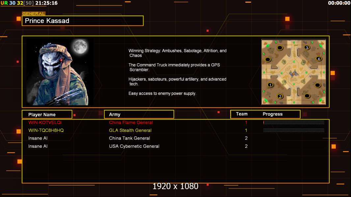
Task: Click the center structure on the minimap
Action: tap(293, 74)
